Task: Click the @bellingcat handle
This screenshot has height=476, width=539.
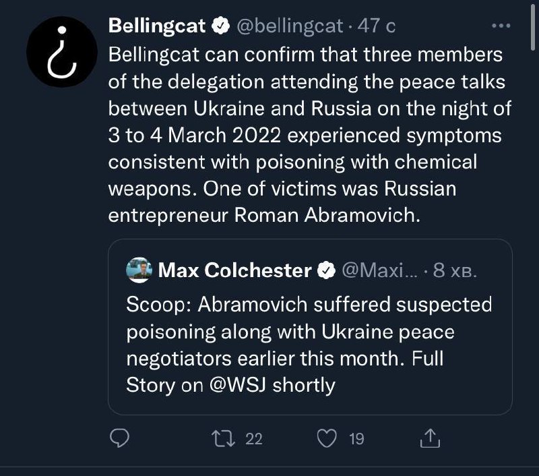Action: [x=288, y=26]
